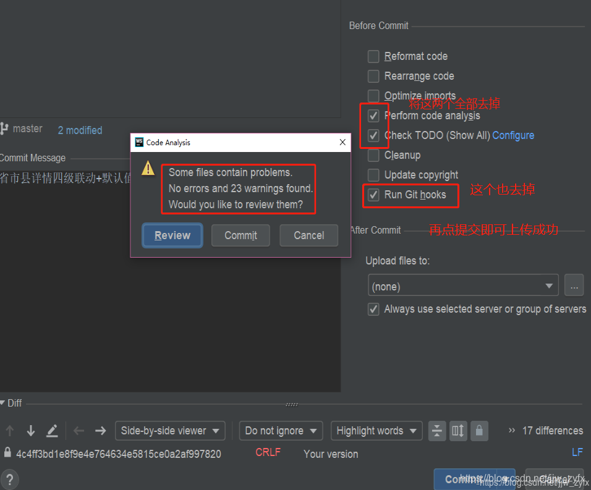The width and height of the screenshot is (591, 490).
Task: Click Cancel button in Code Analysis dialog
Action: pyautogui.click(x=308, y=235)
